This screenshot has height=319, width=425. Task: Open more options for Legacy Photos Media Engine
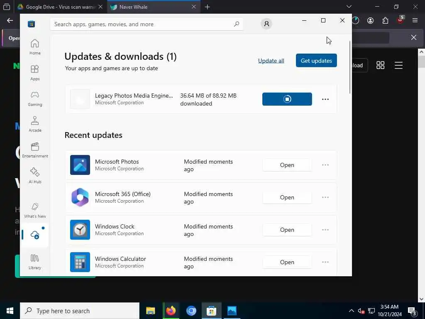325,99
